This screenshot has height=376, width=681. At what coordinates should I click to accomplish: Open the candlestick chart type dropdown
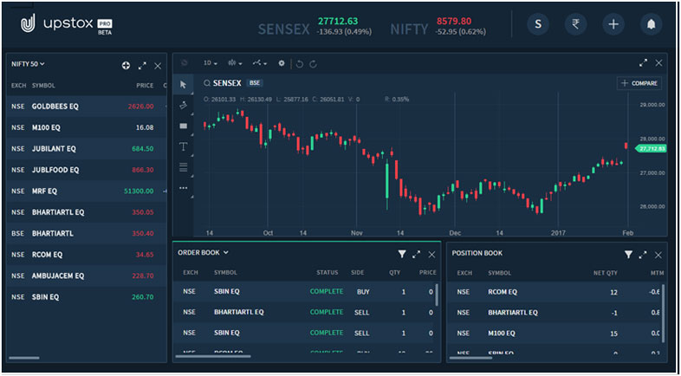coord(235,63)
